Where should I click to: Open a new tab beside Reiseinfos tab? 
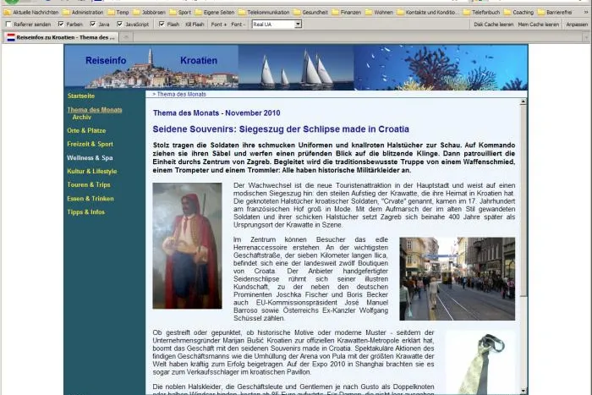pyautogui.click(x=127, y=37)
